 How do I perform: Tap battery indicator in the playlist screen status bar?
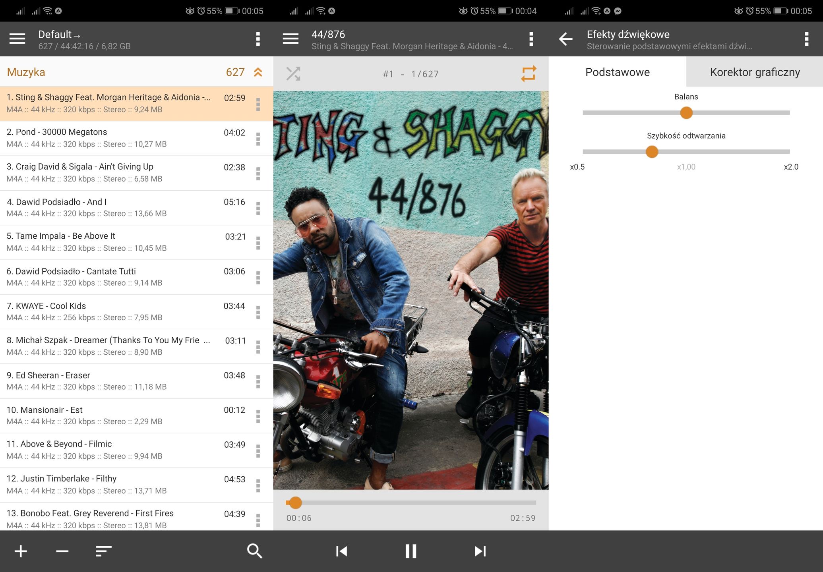(232, 11)
